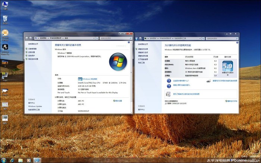261x163 pixels.
Task: Click help icon in System window
Action: coord(129,42)
